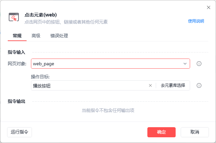Open the 错误处理 tab
Screen dimensions: 216x143
point(59,36)
